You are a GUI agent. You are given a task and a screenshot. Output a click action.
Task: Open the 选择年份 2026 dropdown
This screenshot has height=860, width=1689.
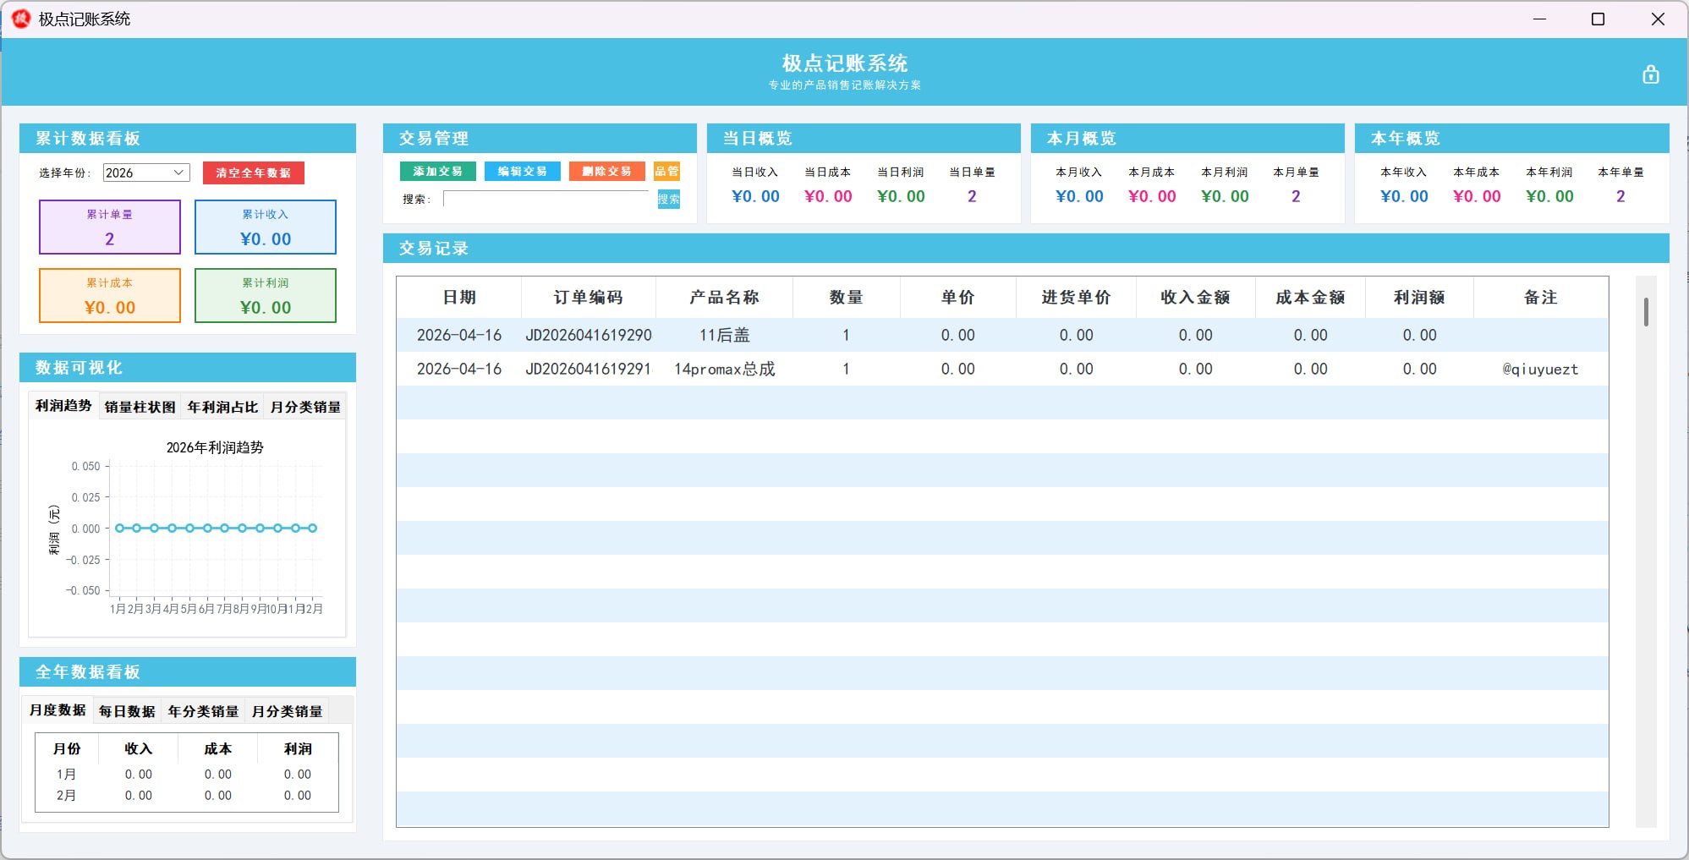145,173
